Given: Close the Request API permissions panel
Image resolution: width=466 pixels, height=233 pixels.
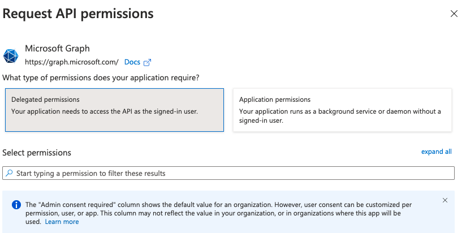Looking at the screenshot, I should [454, 14].
